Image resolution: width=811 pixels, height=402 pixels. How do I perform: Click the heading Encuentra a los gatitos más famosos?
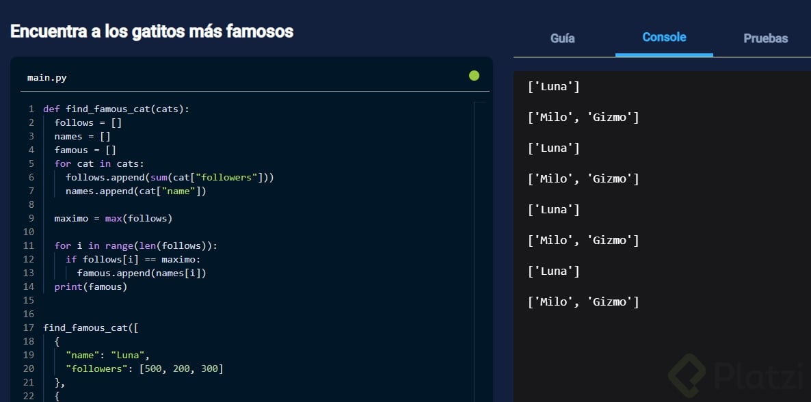point(152,31)
